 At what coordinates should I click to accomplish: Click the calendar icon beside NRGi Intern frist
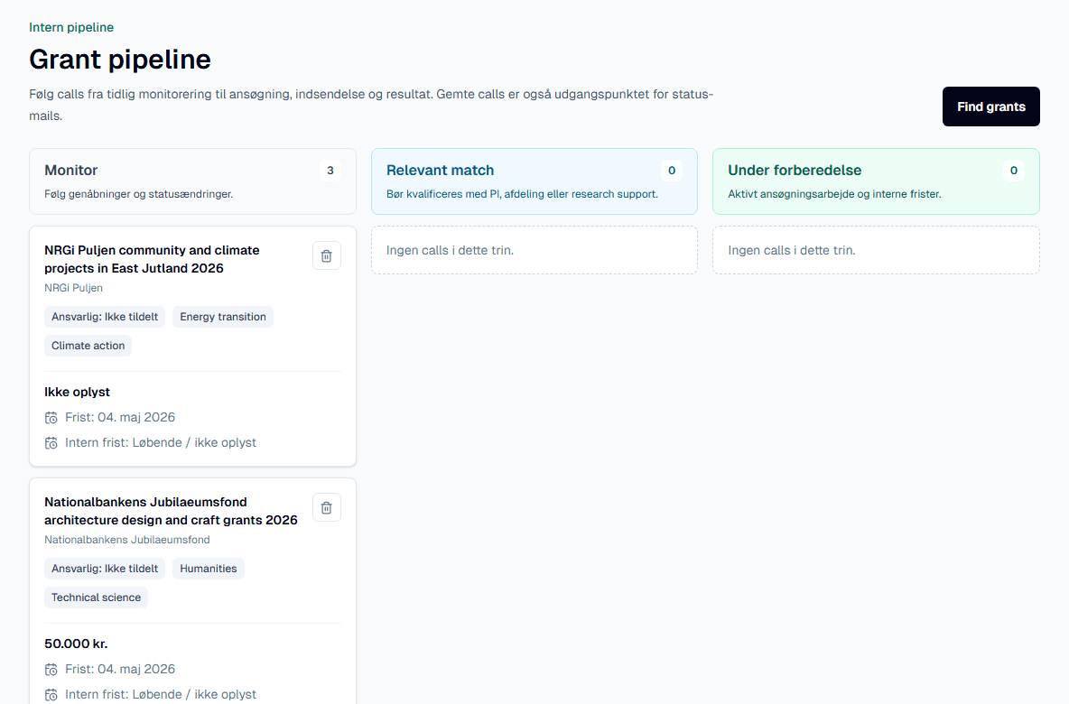51,443
